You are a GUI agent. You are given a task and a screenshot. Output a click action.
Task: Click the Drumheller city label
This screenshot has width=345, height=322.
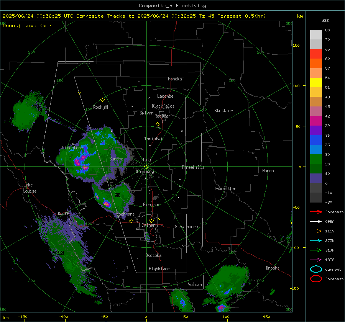(225, 189)
